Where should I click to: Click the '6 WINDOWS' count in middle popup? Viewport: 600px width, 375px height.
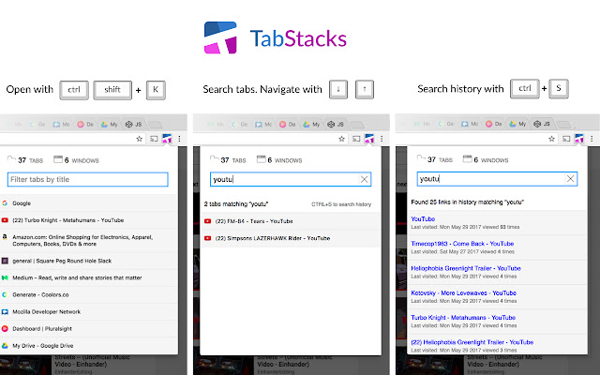coord(279,160)
